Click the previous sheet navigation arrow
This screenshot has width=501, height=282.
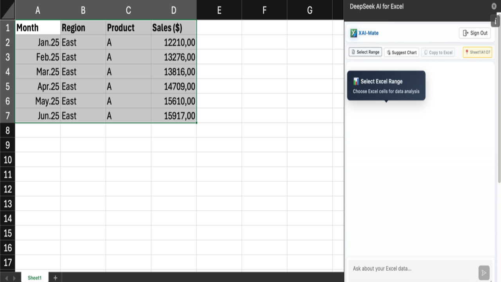coord(6,278)
